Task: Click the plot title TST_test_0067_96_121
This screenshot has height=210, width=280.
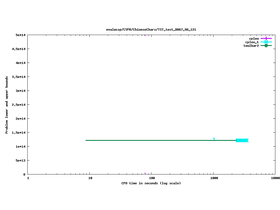Action: tap(151, 30)
